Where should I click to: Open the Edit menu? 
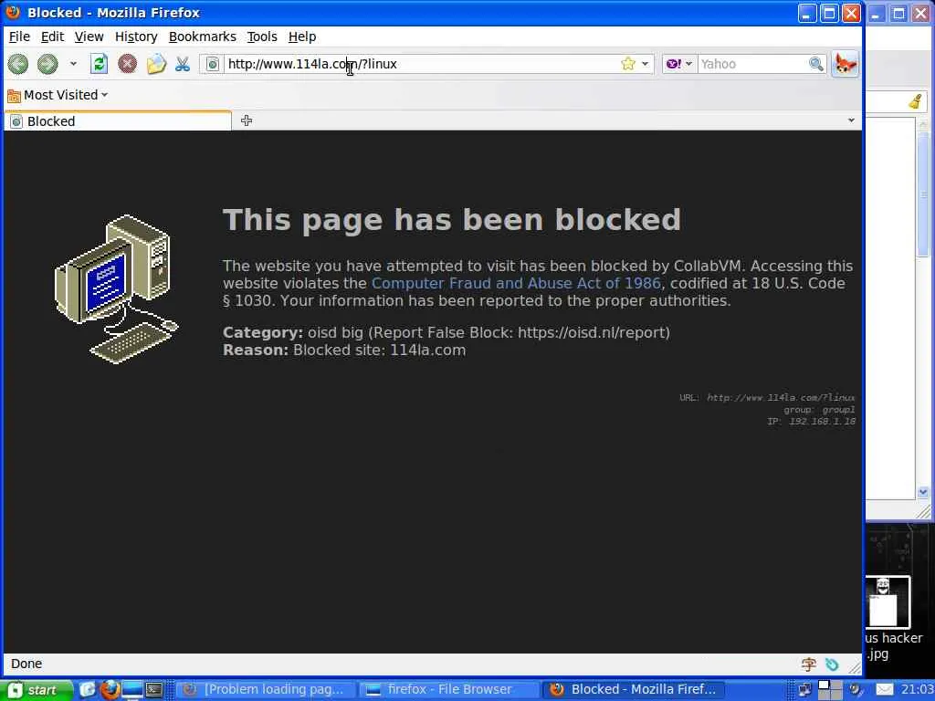point(52,37)
